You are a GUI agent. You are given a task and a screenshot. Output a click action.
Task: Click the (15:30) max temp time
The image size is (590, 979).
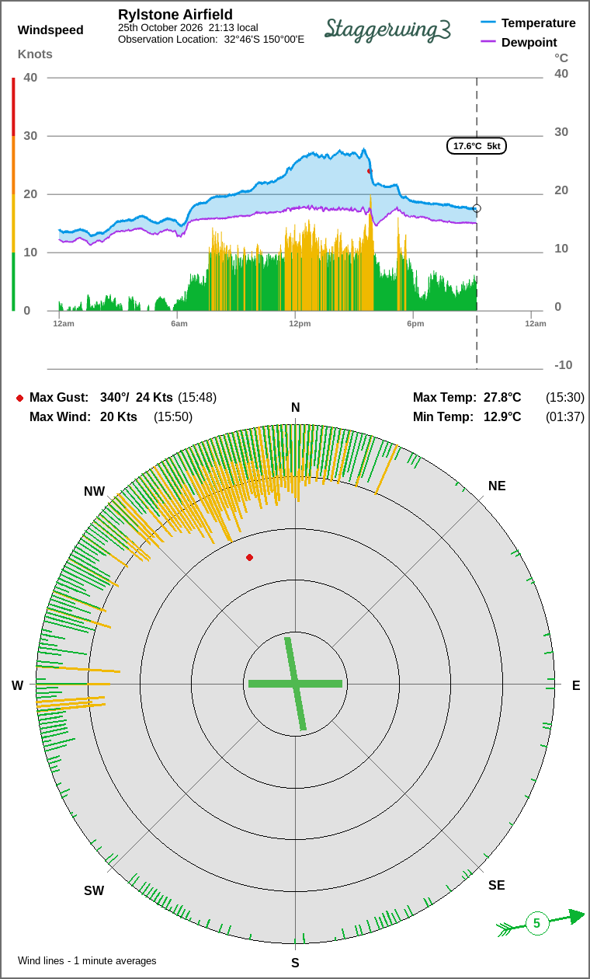pyautogui.click(x=565, y=398)
